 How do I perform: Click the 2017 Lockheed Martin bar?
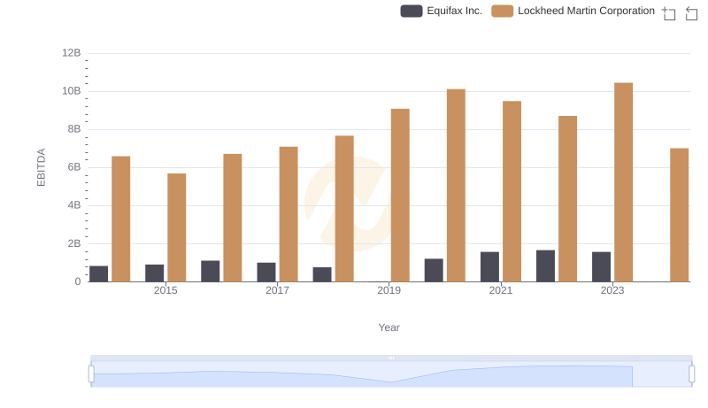289,214
